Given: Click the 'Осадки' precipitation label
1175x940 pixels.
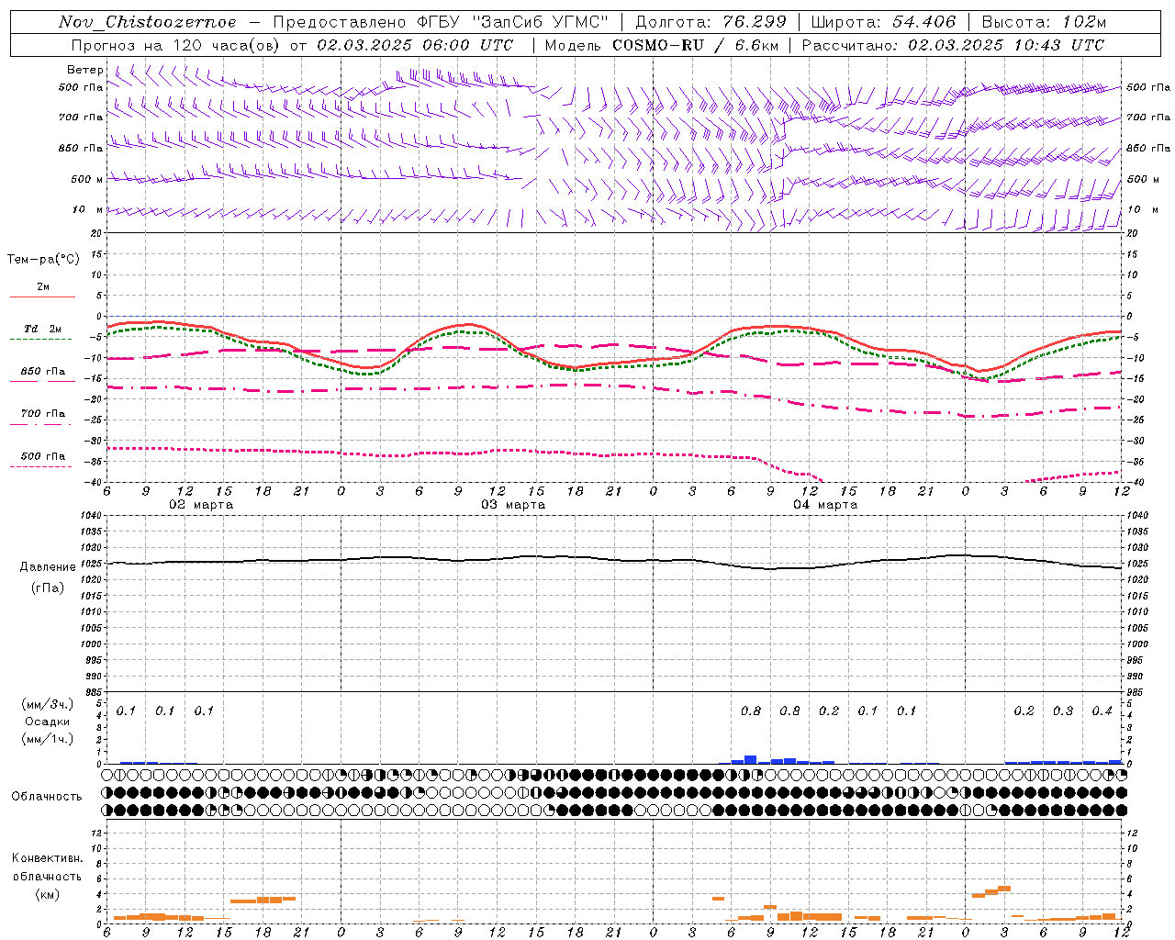Looking at the screenshot, I should click(47, 722).
